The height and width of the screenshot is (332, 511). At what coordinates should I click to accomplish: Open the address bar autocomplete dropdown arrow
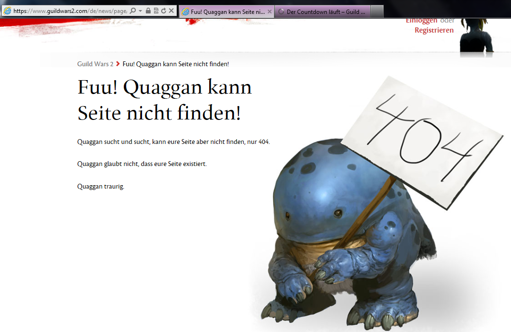point(141,11)
